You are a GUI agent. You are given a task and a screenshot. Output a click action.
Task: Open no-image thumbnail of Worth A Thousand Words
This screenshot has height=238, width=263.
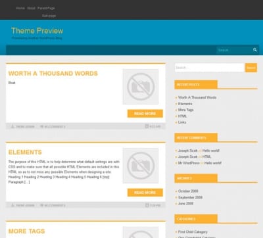click(x=141, y=87)
